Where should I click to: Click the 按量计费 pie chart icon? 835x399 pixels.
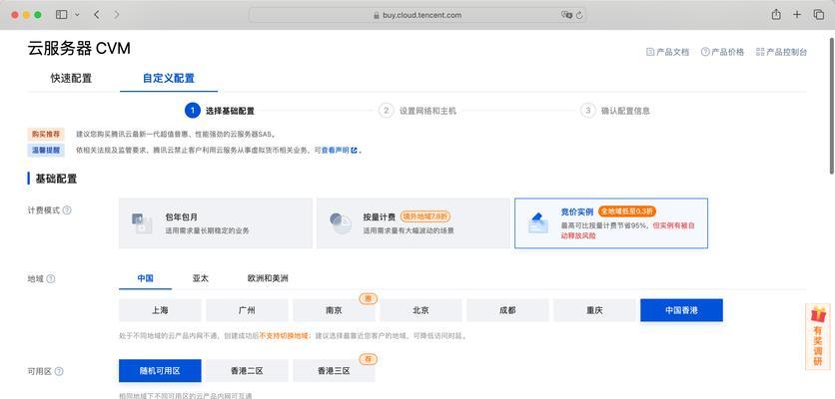tap(340, 222)
